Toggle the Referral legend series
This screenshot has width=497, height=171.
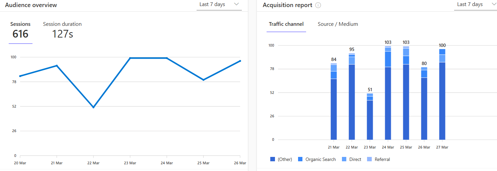[x=382, y=160]
